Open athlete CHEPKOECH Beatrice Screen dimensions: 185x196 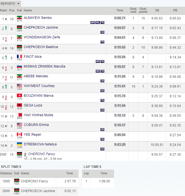pyautogui.click(x=41, y=47)
